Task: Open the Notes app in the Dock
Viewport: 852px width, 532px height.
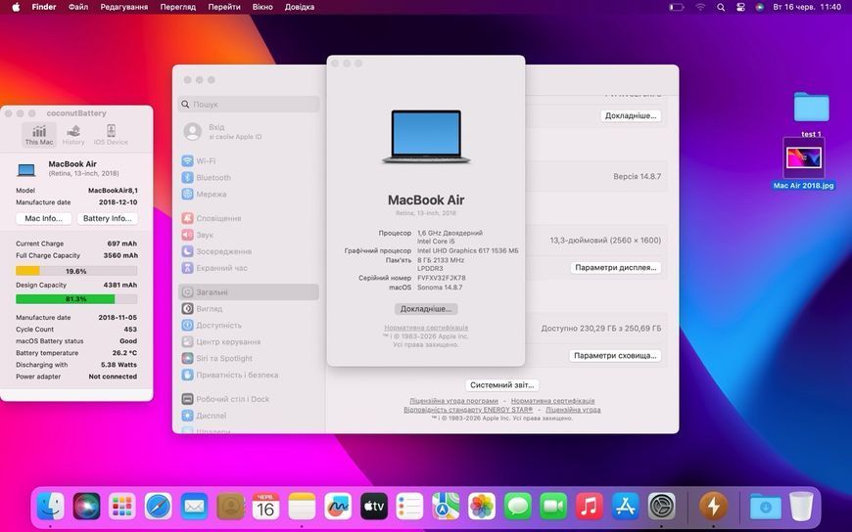Action: point(302,507)
